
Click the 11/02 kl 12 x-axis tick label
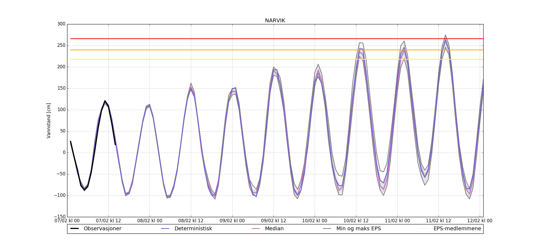[x=438, y=221]
